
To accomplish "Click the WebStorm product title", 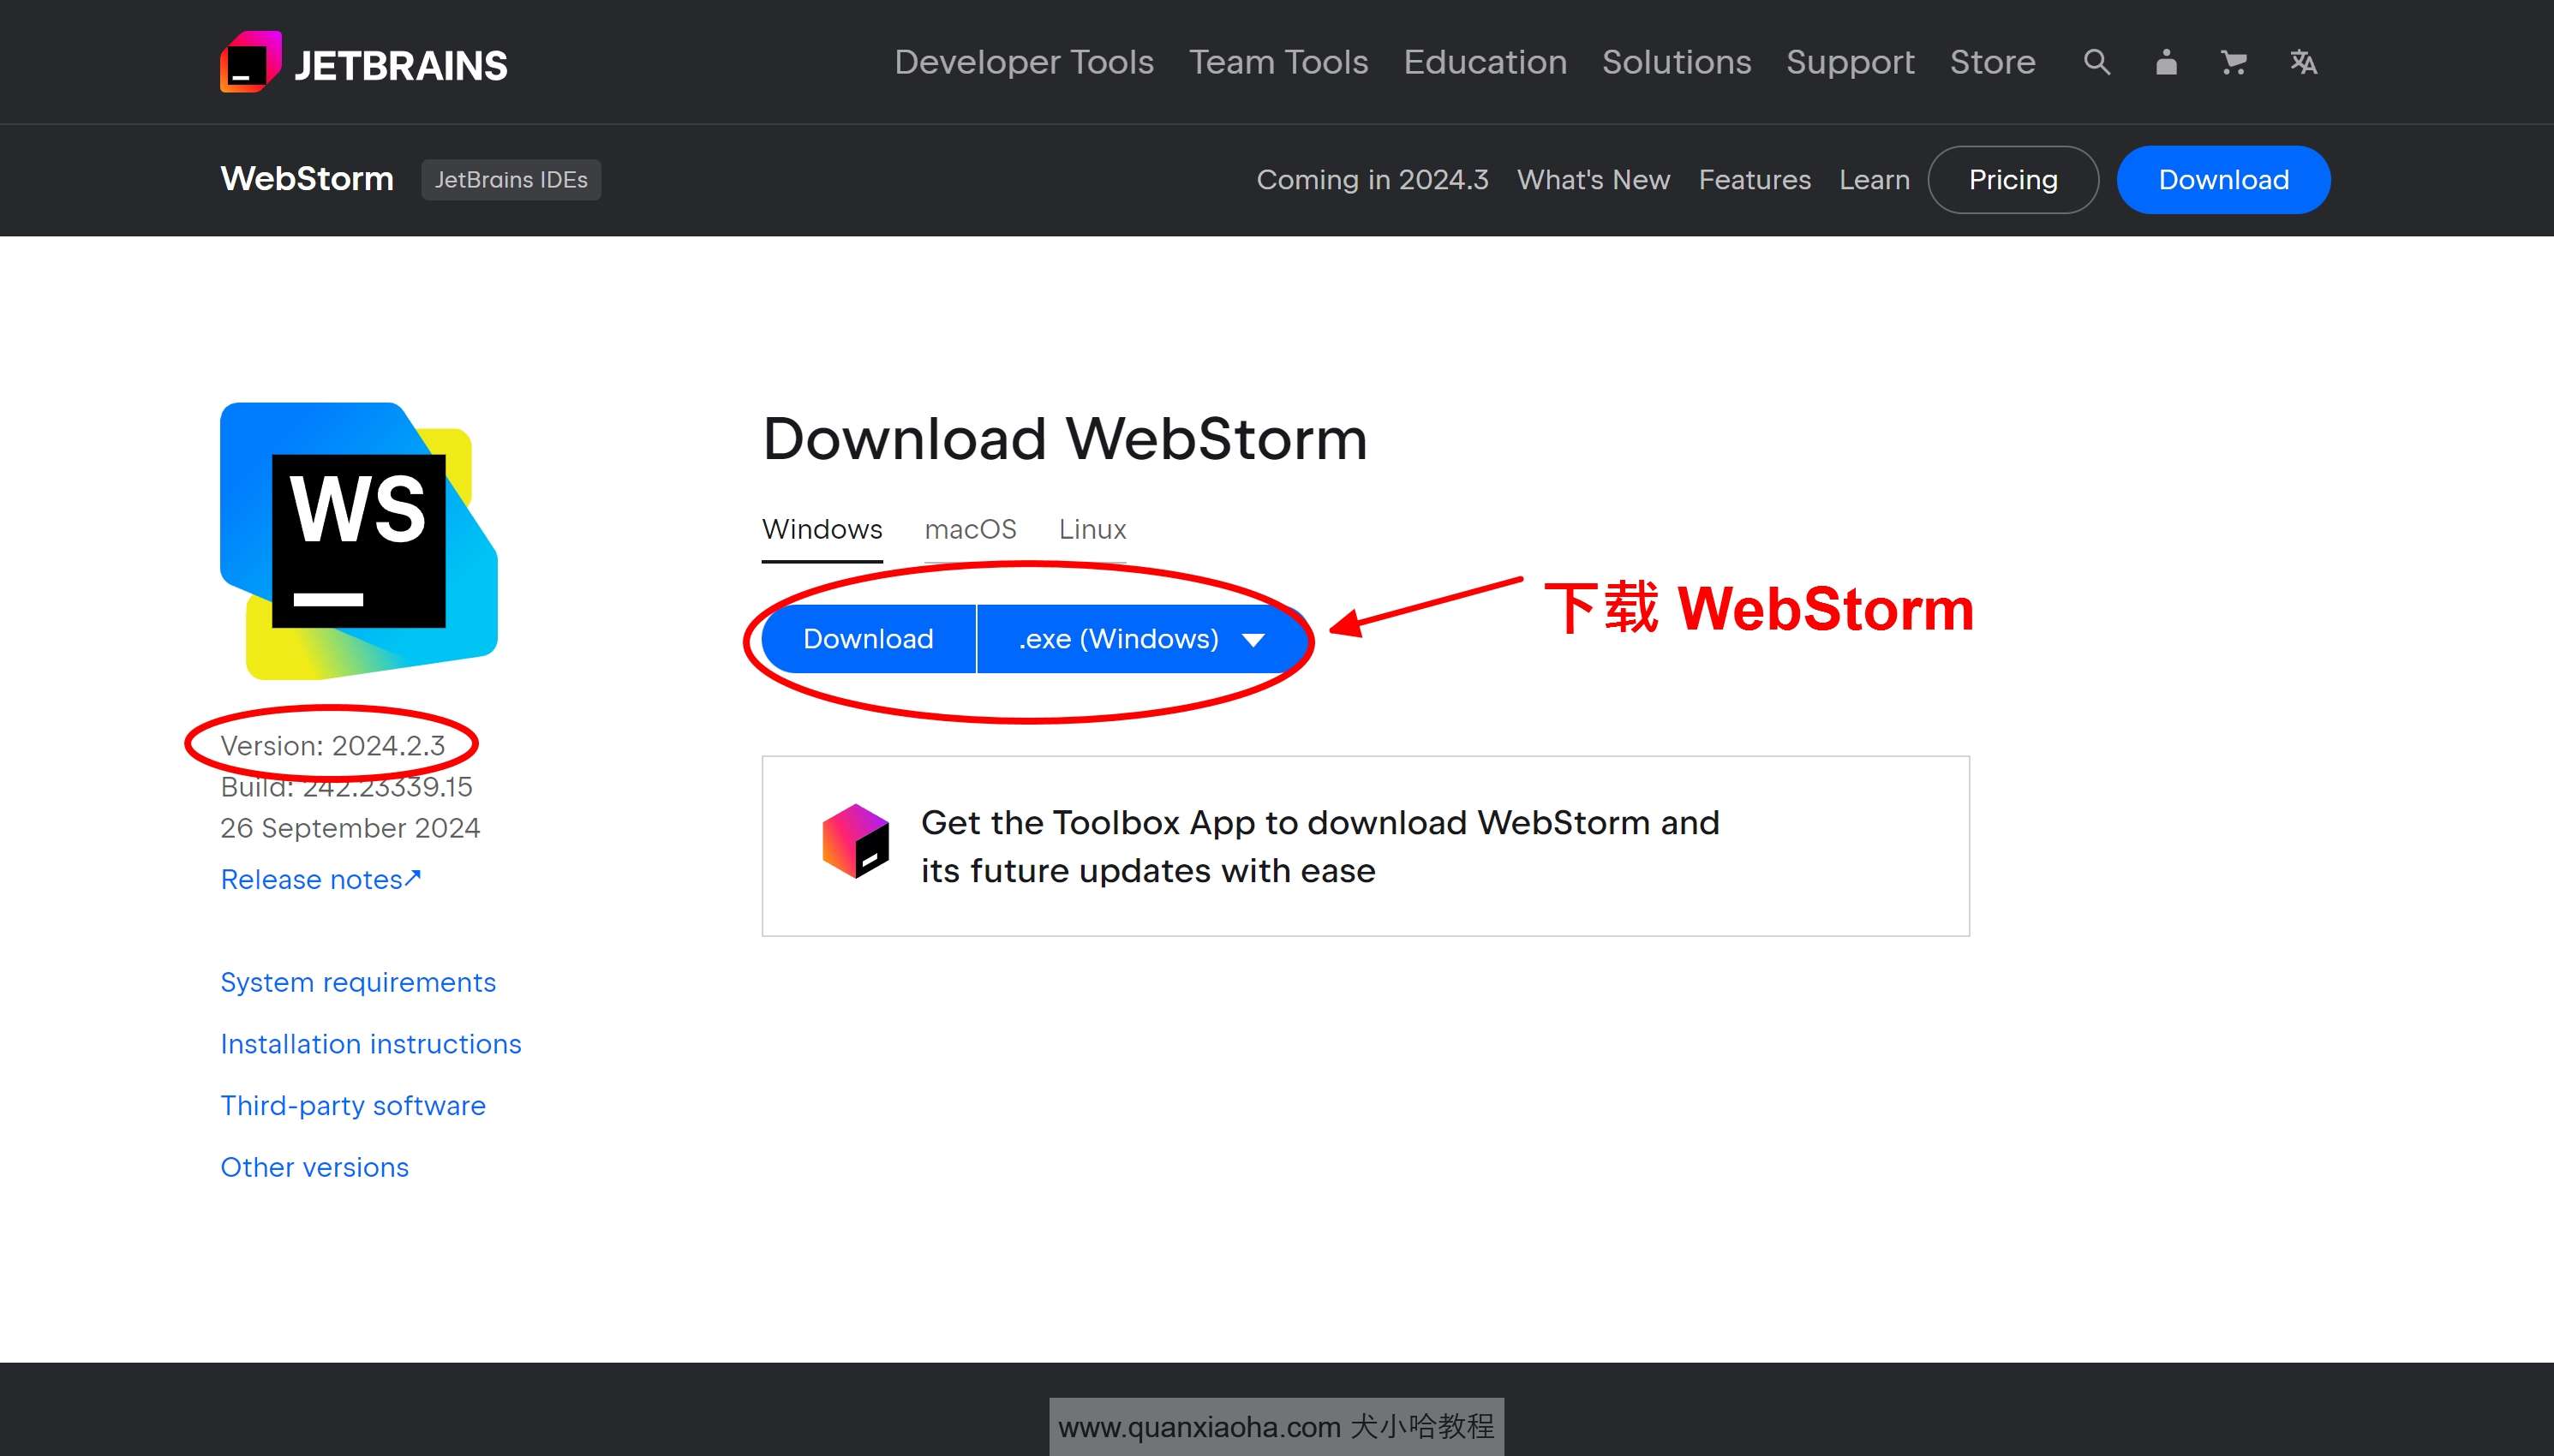I will [307, 179].
